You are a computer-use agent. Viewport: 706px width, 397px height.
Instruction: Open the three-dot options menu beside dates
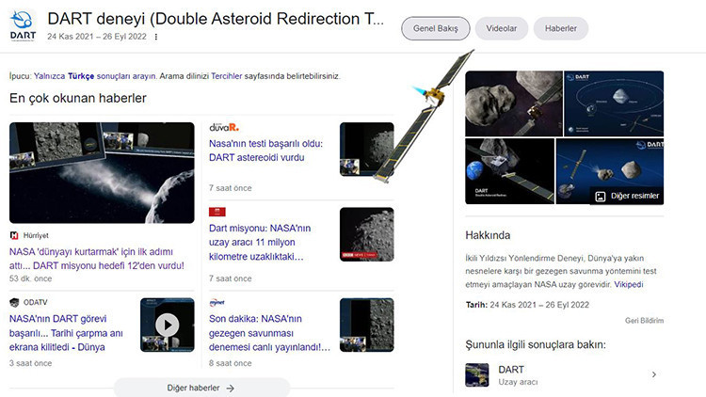coord(156,38)
